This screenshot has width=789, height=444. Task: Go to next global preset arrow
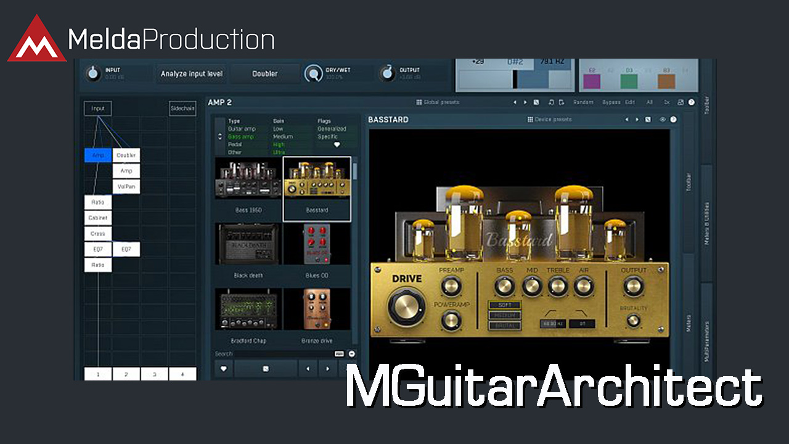pos(525,102)
